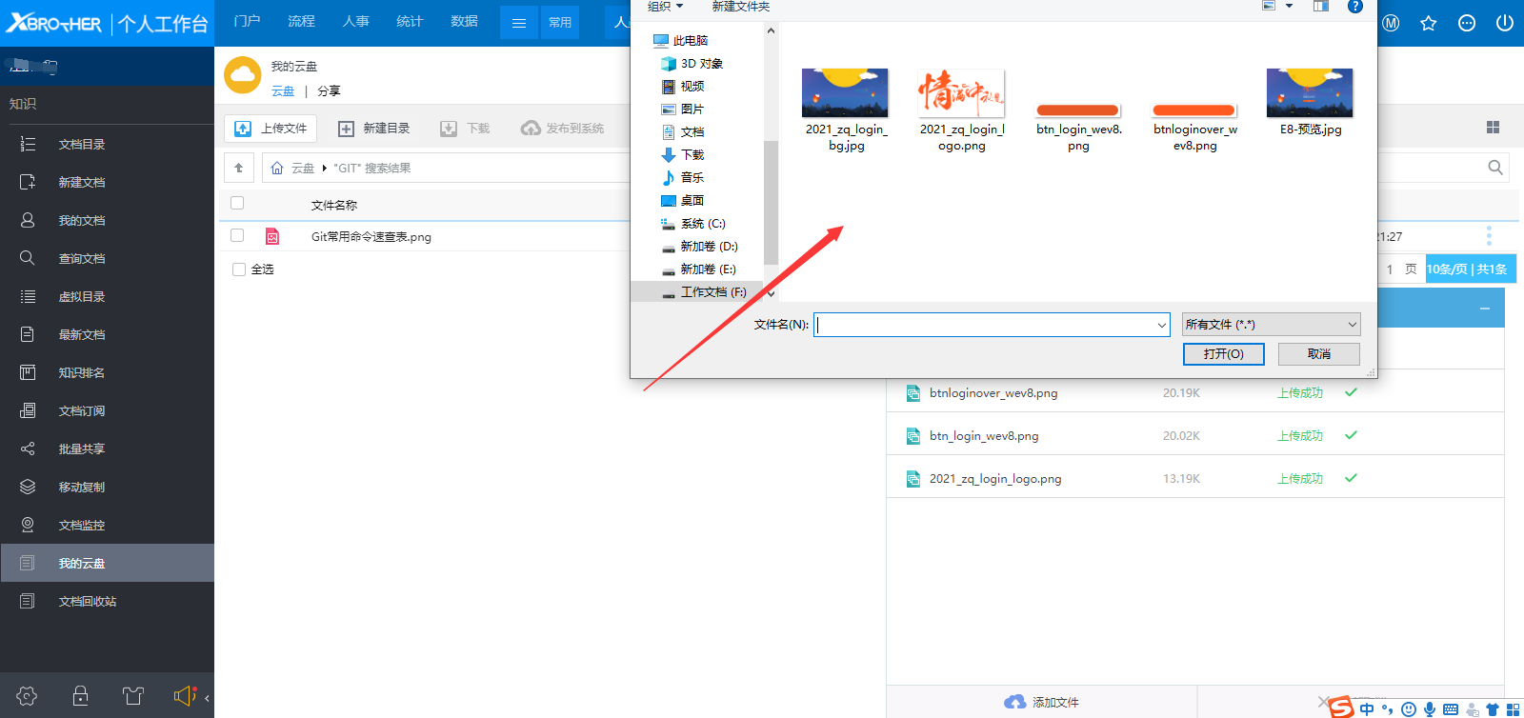The image size is (1524, 718).
Task: Toggle the 全选 select-all checkbox
Action: [239, 269]
